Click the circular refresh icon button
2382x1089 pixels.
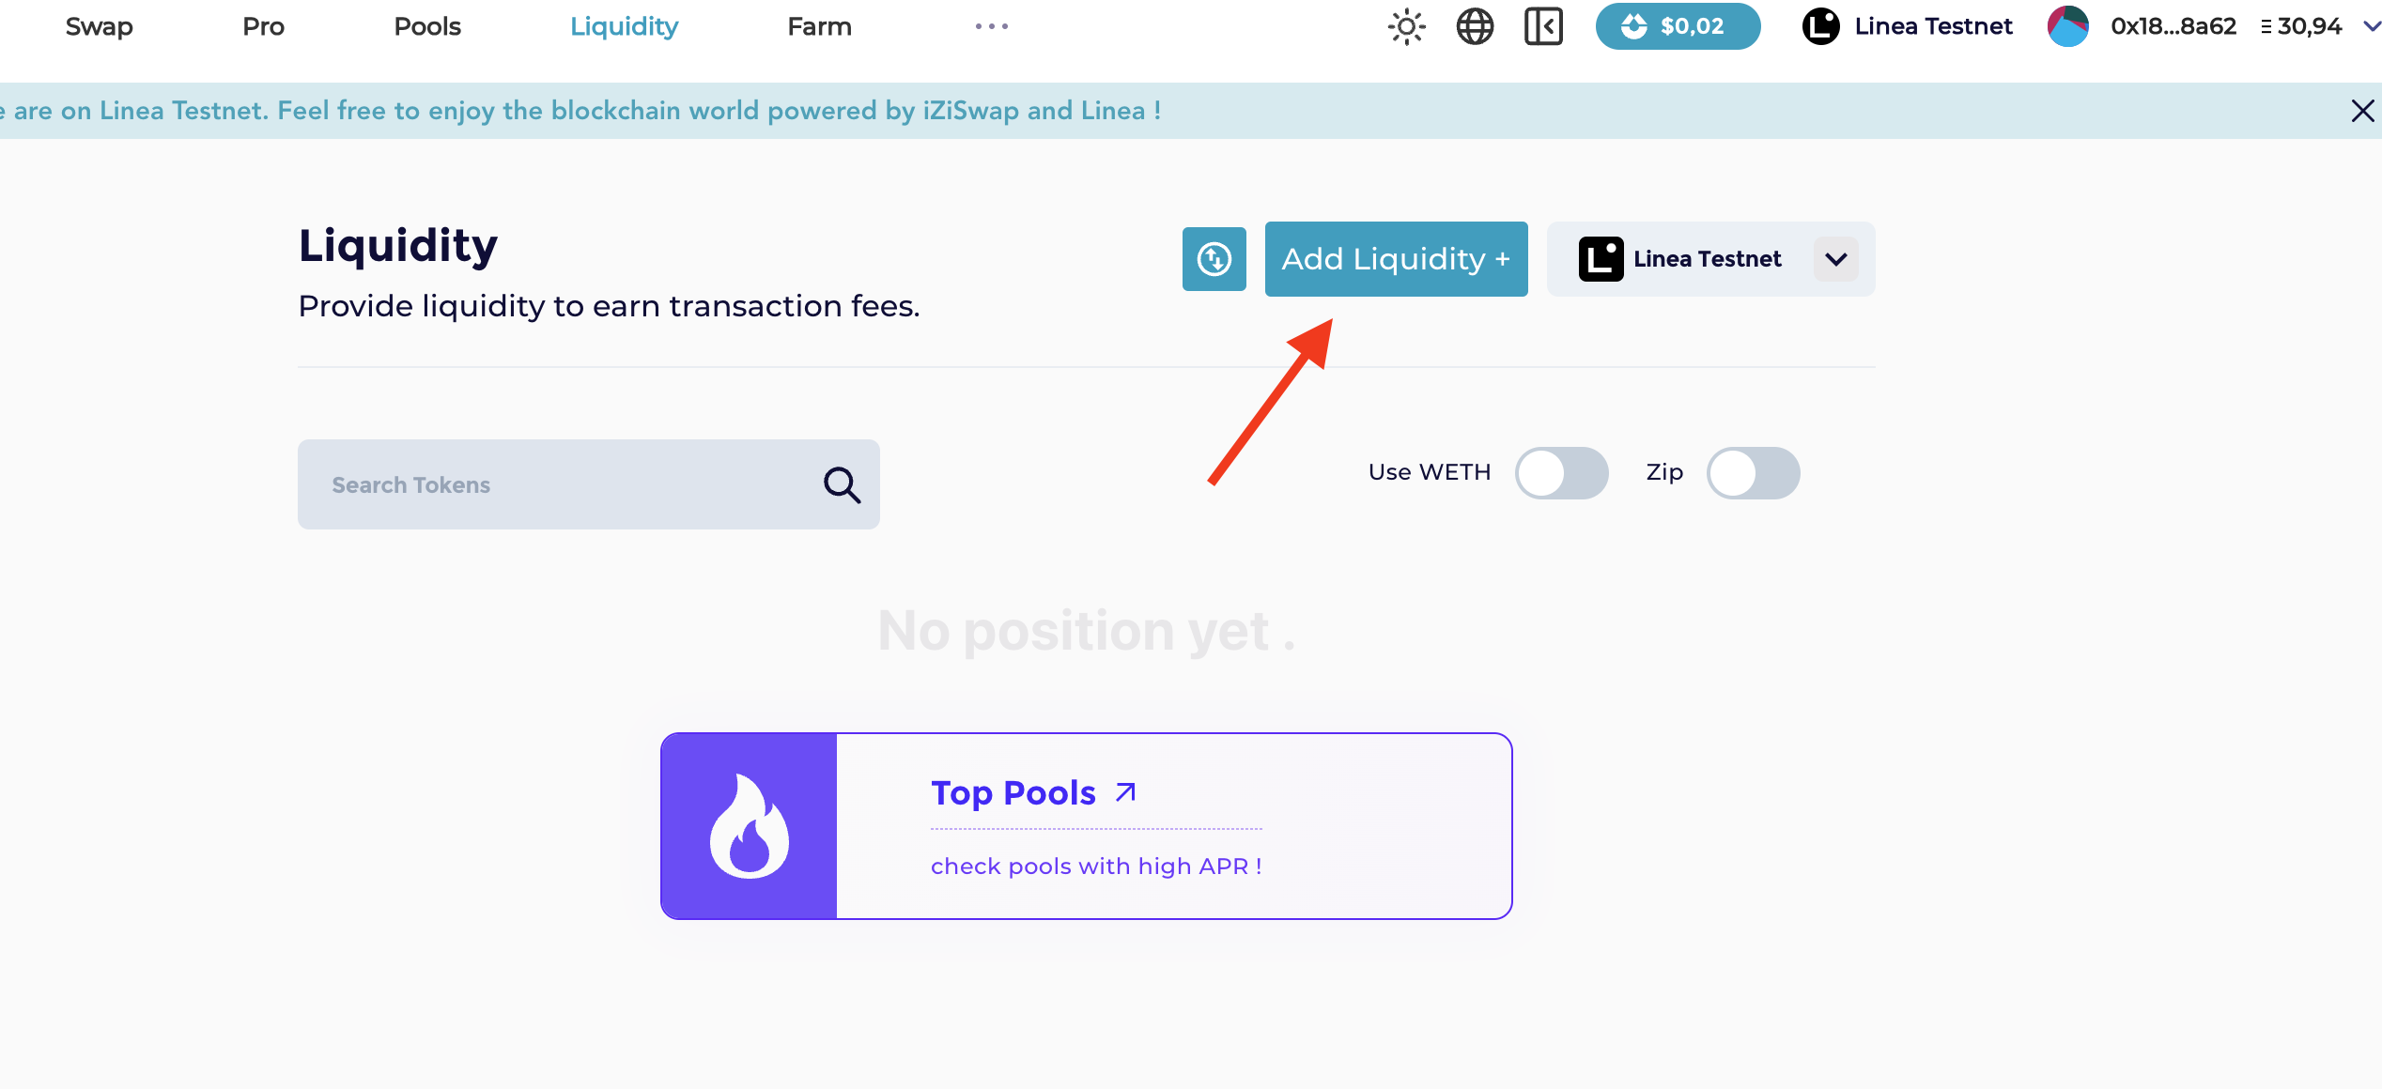[x=1214, y=259]
